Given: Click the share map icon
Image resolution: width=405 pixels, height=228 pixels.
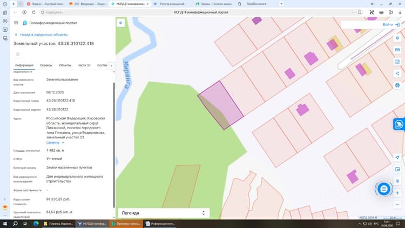Looking at the screenshot, I should (x=397, y=73).
